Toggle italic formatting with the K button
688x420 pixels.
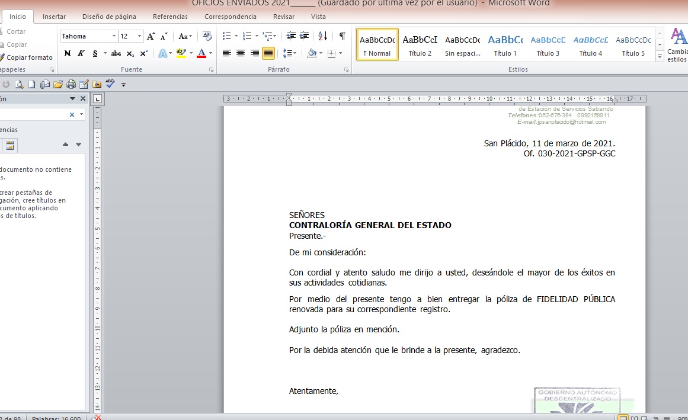coord(81,53)
